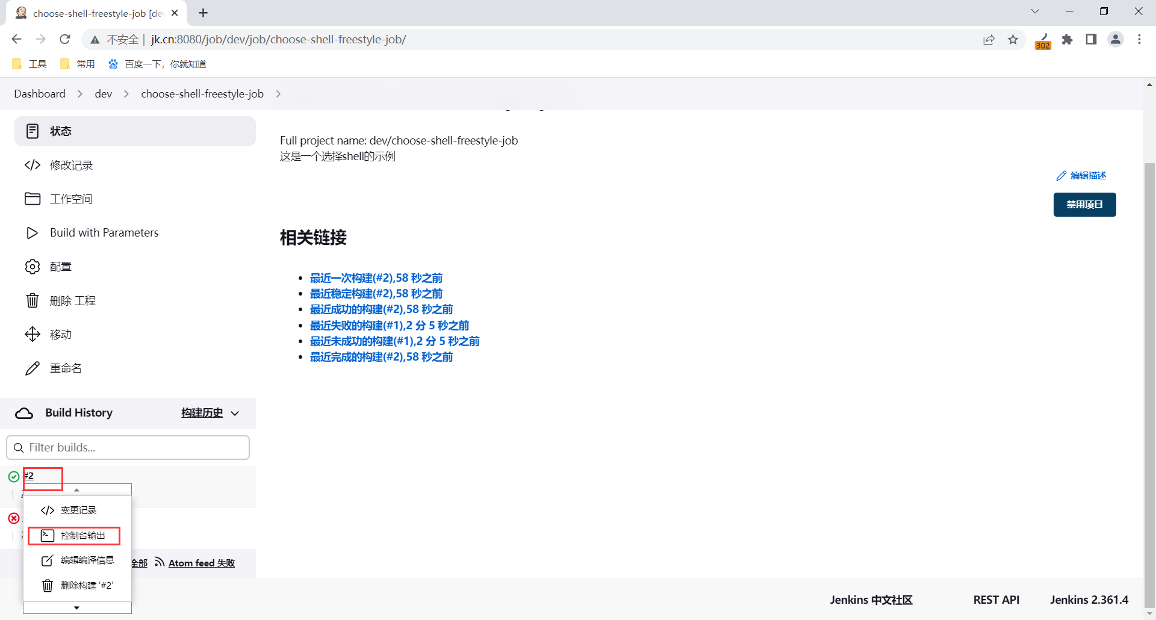This screenshot has width=1156, height=620.
Task: Expand the chevron after dev breadcrumb
Action: (126, 94)
